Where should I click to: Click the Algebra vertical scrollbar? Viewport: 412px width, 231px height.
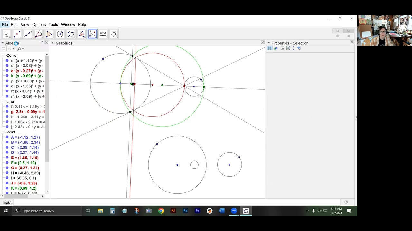pos(47,124)
